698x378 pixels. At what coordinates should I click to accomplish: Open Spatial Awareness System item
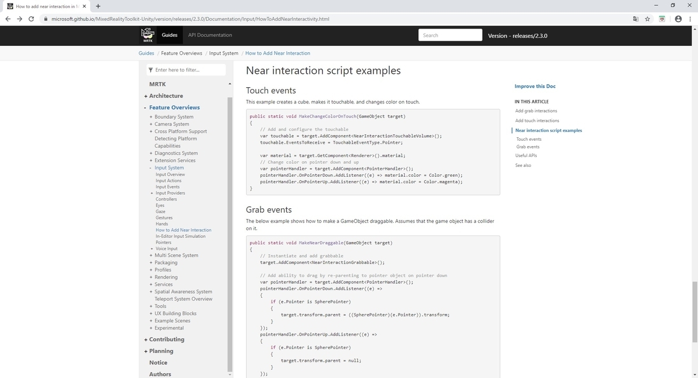coord(183,292)
